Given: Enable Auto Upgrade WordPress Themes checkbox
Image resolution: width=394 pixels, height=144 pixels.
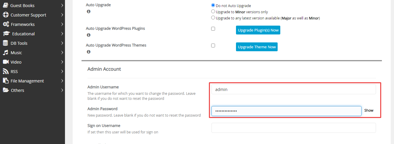Looking at the screenshot, I should (213, 45).
